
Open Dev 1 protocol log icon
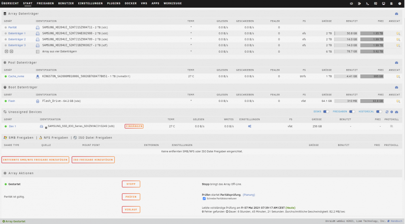point(392,126)
